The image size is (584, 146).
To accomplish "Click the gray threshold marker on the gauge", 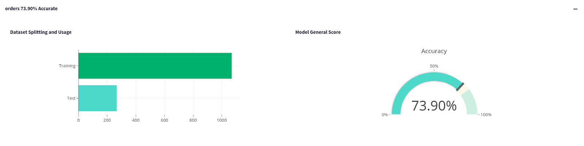I will [460, 87].
